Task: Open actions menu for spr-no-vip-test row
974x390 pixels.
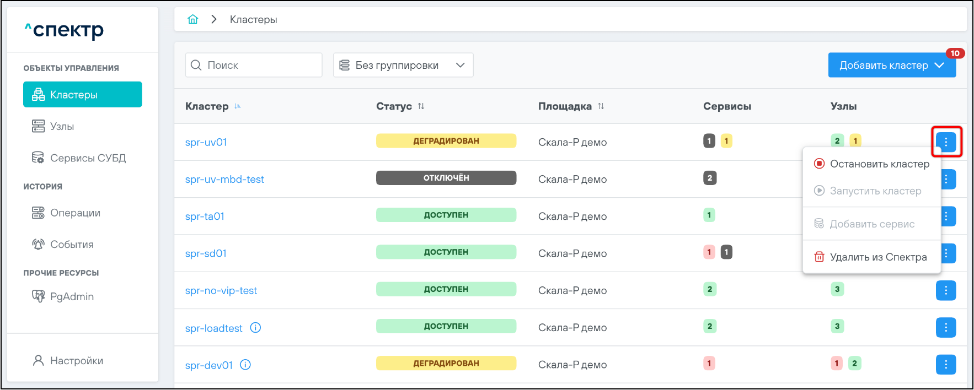Action: pyautogui.click(x=945, y=290)
